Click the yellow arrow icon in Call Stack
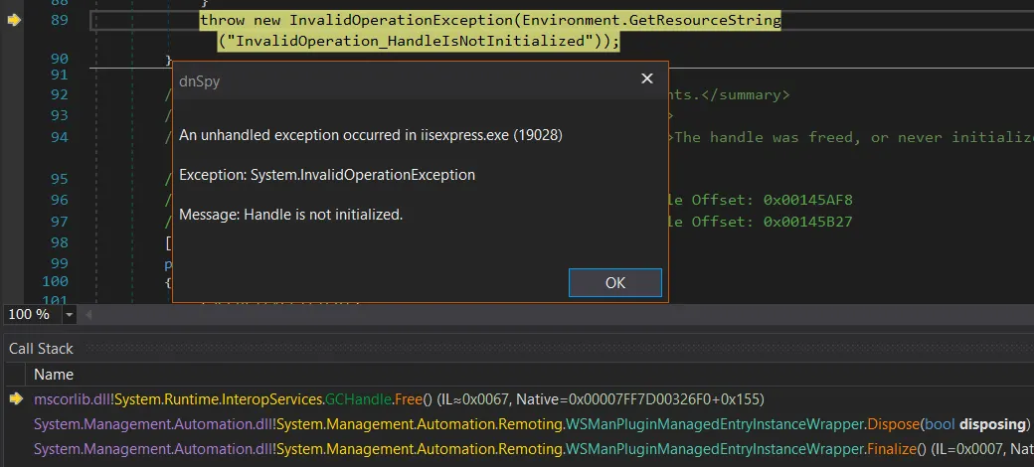The width and height of the screenshot is (1034, 467). (15, 398)
